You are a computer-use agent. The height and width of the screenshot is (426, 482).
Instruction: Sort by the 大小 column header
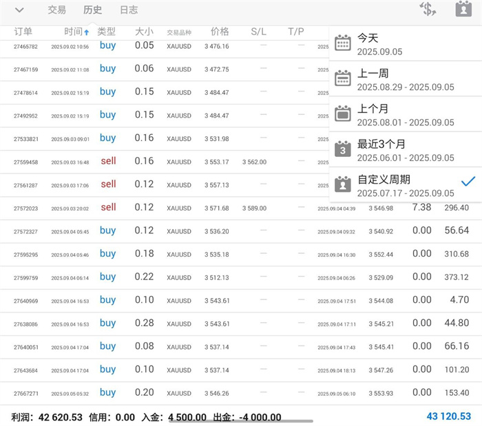[x=144, y=32]
